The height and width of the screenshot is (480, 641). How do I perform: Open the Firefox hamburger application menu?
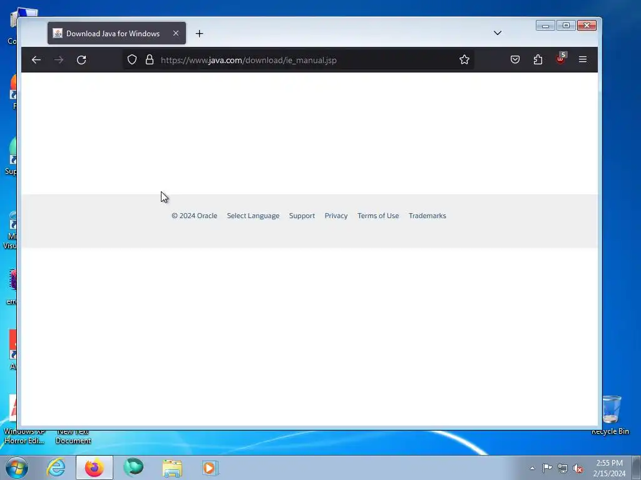tap(583, 59)
